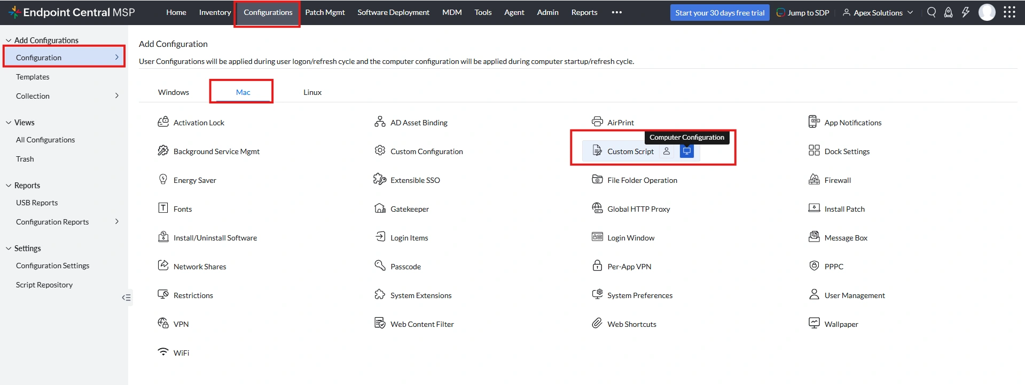Open the Inventory menu

tap(215, 12)
